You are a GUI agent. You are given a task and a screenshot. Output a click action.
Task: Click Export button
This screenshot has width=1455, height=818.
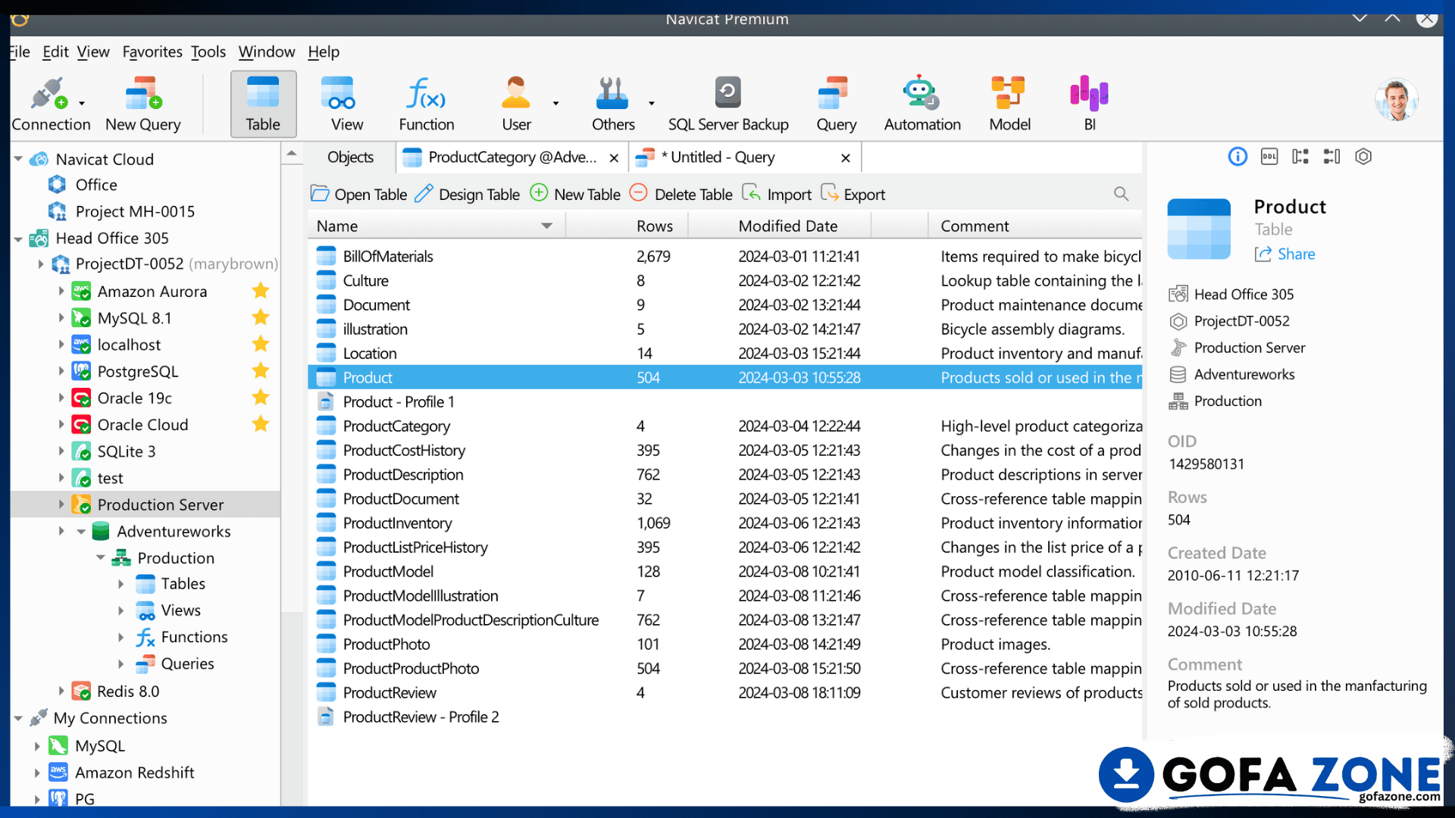point(853,194)
